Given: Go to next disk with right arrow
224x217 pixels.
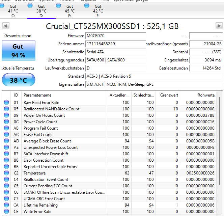Looking at the screenshot, I should (x=219, y=26).
